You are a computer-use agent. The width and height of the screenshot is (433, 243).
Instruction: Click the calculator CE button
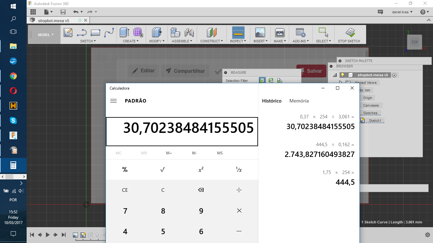coord(125,190)
